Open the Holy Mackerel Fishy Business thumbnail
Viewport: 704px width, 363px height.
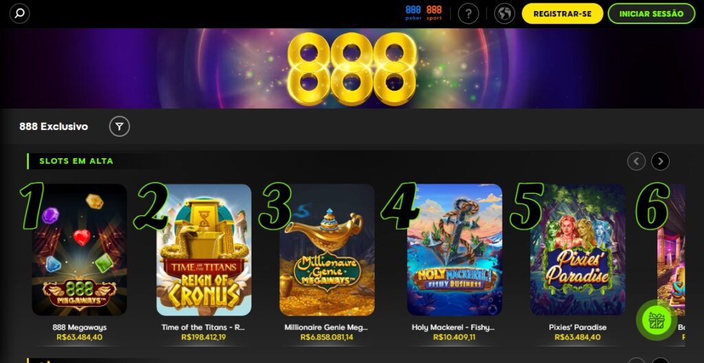(455, 250)
